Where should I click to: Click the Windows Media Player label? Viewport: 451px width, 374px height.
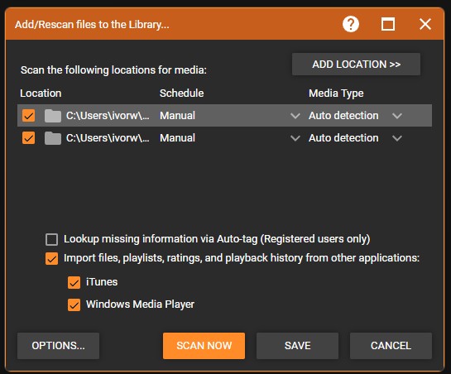point(141,304)
